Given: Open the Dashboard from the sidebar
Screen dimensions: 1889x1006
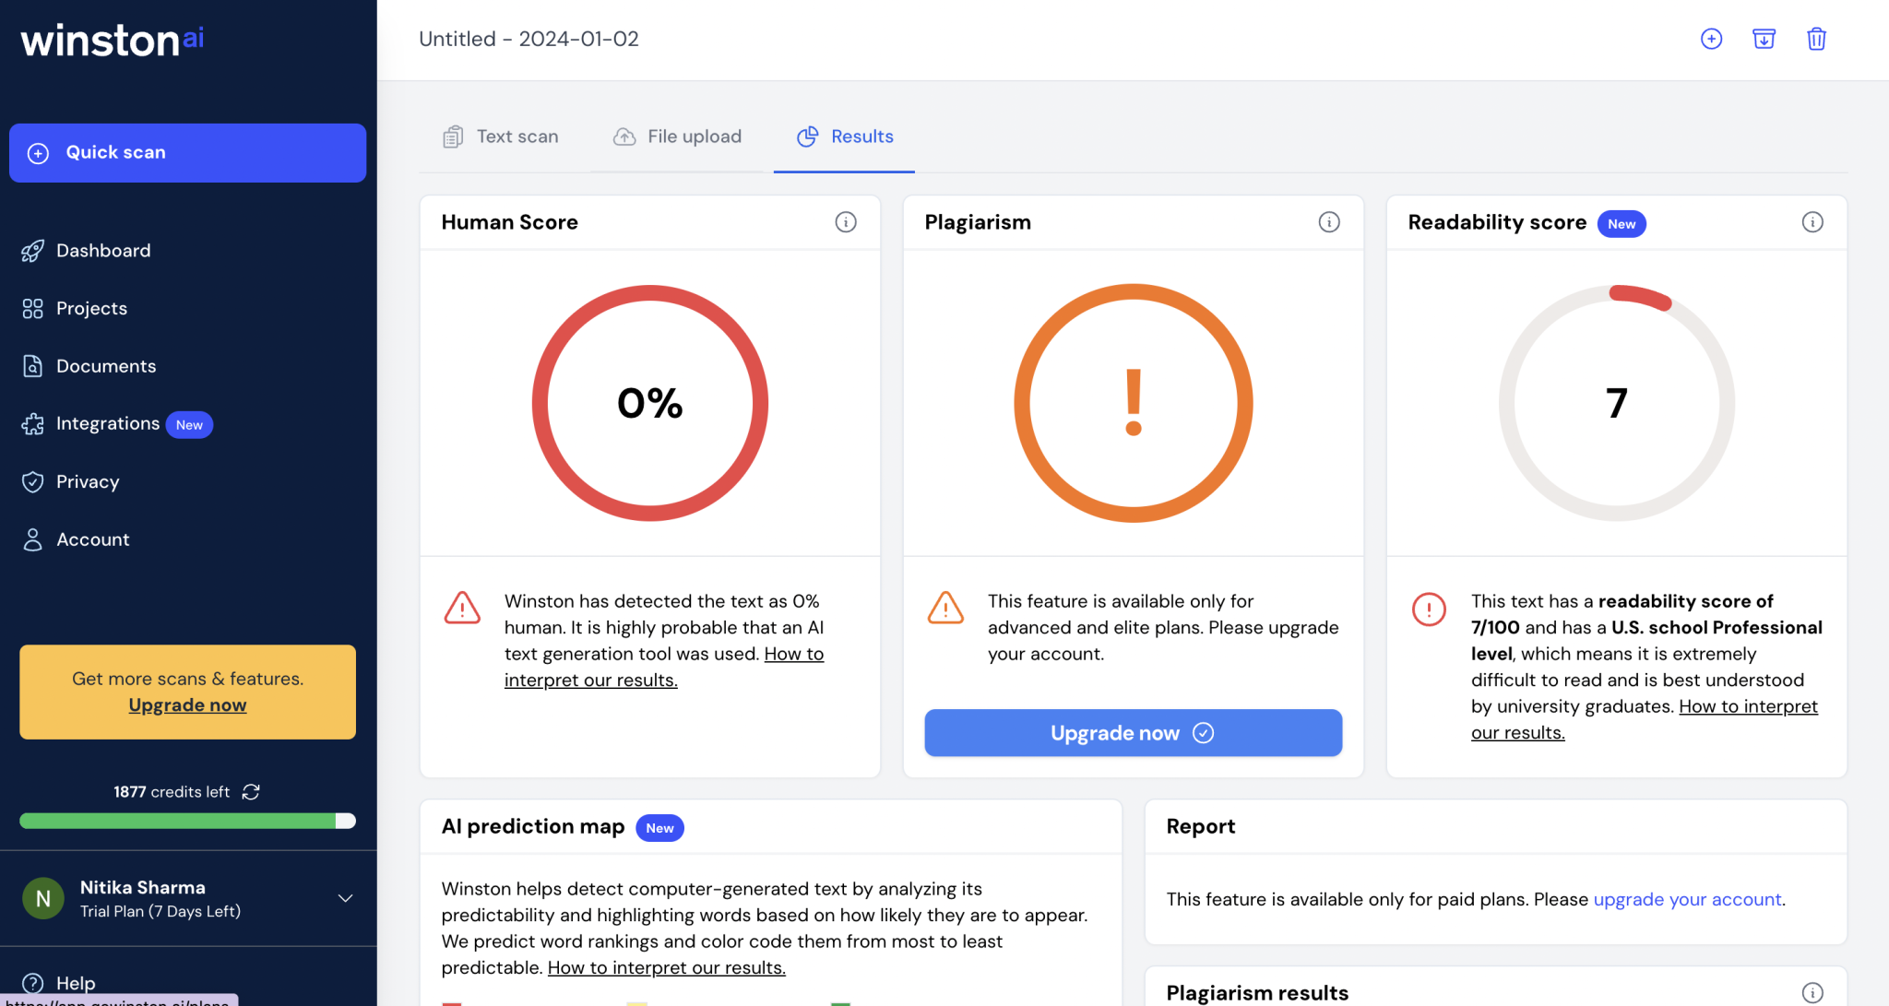Looking at the screenshot, I should click(102, 250).
